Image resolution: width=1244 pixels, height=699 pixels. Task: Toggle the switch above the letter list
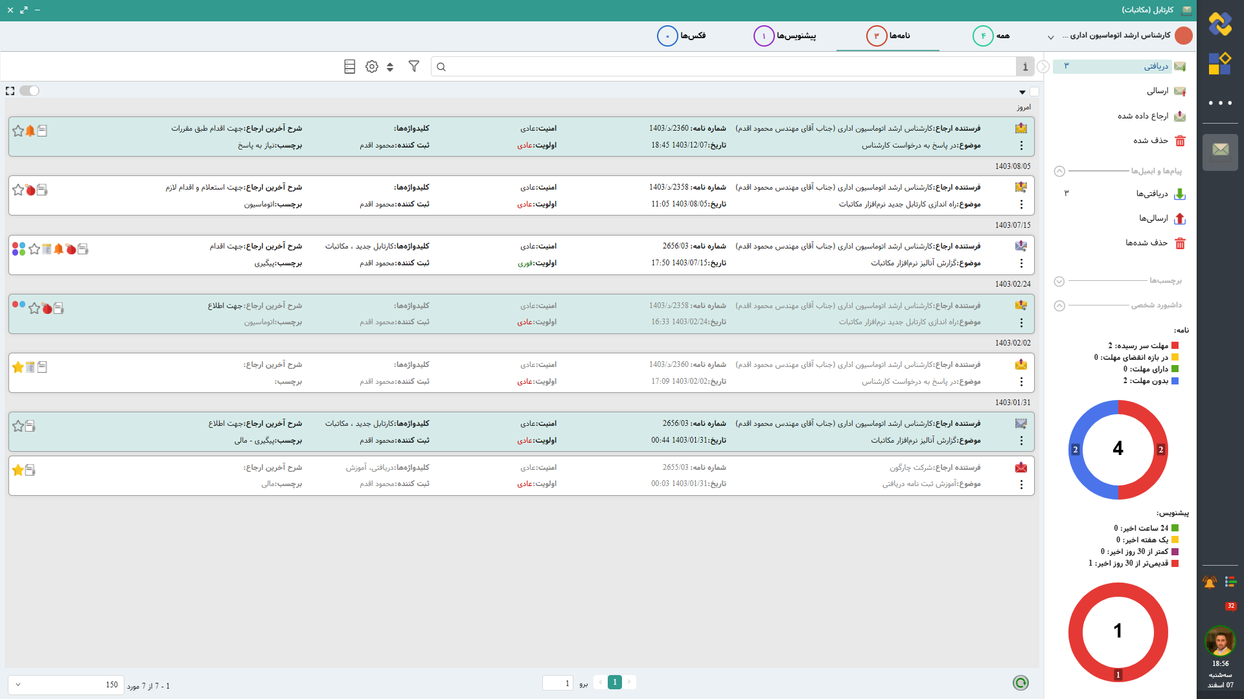(x=29, y=91)
